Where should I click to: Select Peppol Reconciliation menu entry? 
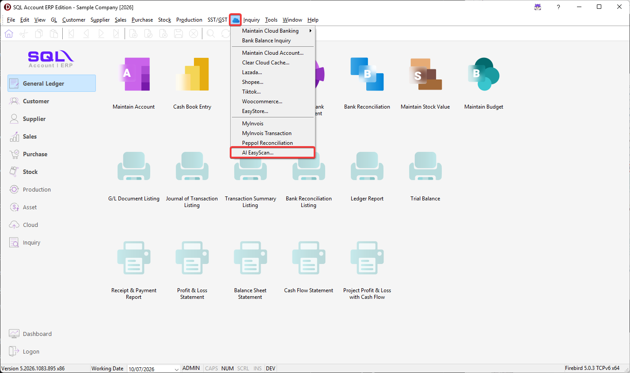coord(273,143)
